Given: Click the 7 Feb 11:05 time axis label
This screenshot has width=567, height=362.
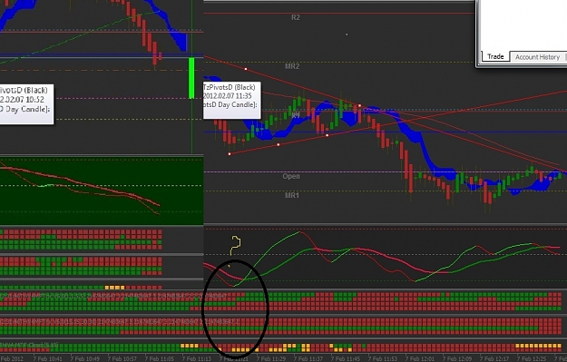Looking at the screenshot, I should pos(160,358).
